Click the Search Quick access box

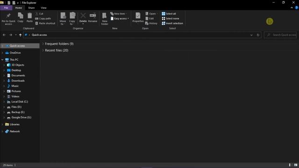tap(280, 35)
